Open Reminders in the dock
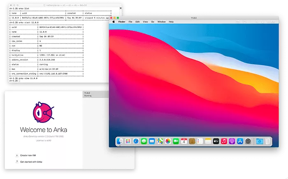Image resolution: width=288 pixels, height=179 pixels. pyautogui.click(x=200, y=141)
